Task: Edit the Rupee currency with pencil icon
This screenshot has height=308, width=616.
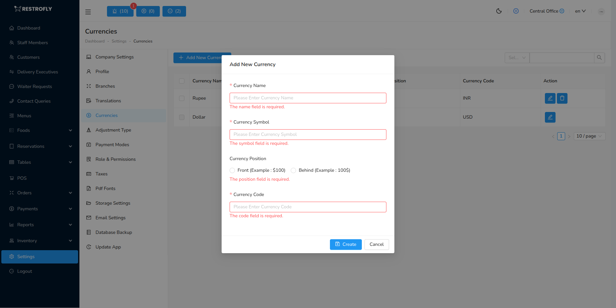Action: (550, 98)
